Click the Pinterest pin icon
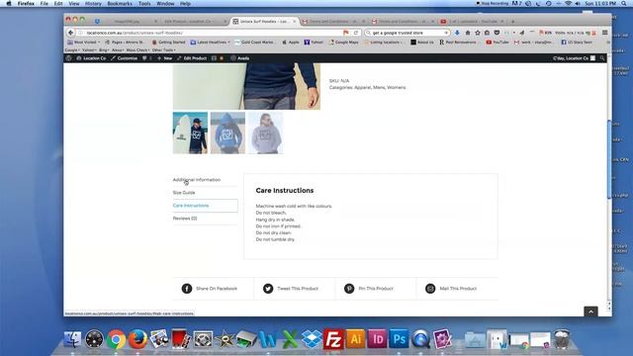The width and height of the screenshot is (633, 356). pos(349,289)
